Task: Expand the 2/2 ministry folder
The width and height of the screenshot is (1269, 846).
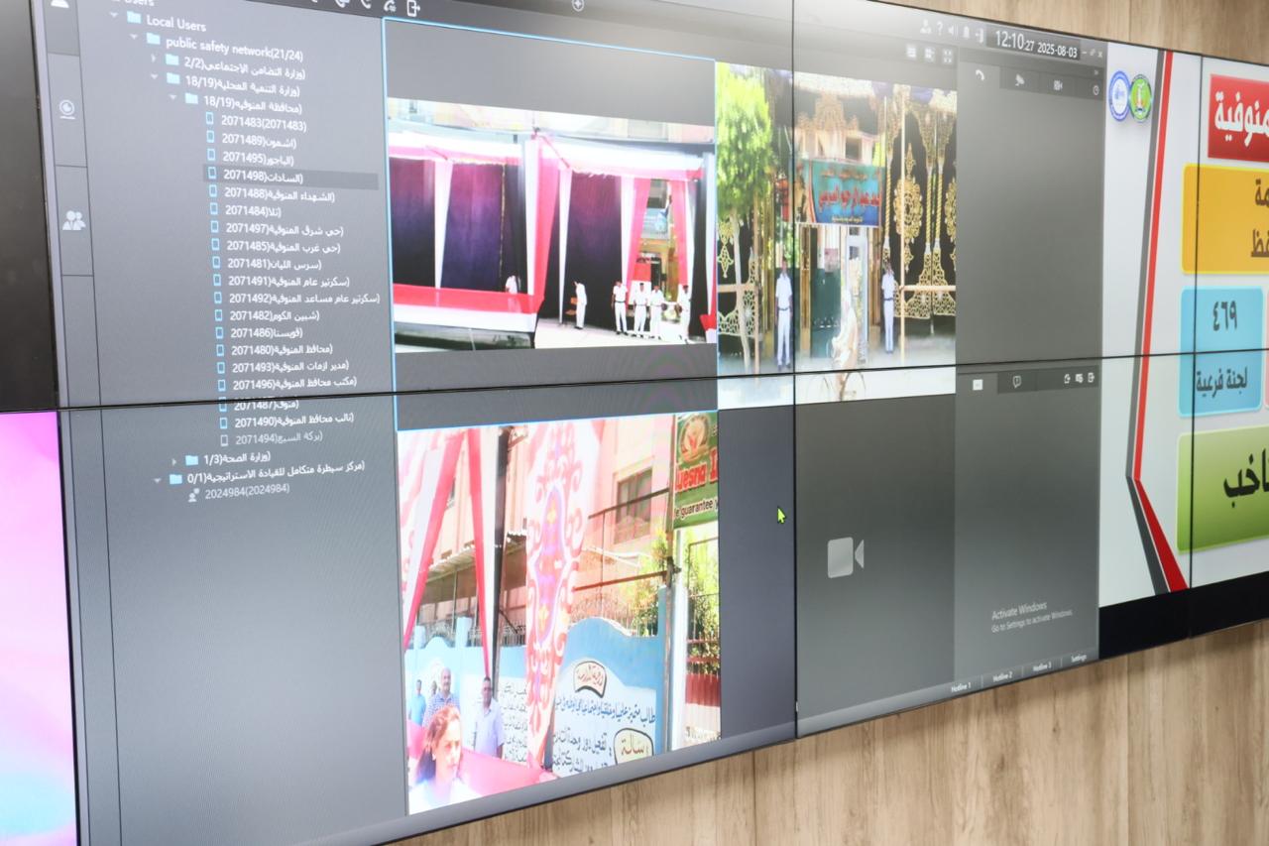Action: pos(154,58)
